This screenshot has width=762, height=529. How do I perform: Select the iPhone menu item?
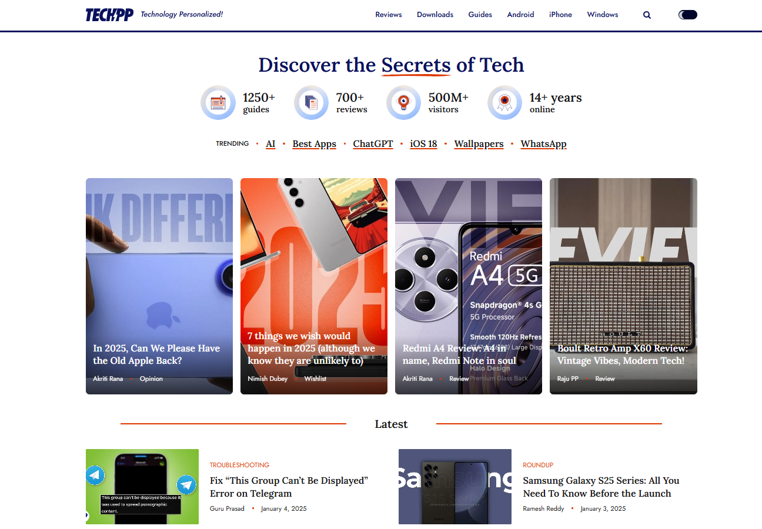pos(560,15)
